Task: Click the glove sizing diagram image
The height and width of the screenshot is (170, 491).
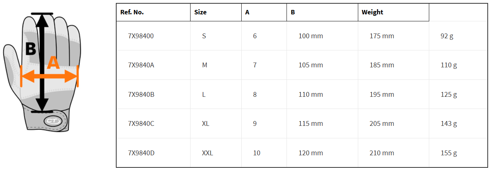Action: (42, 74)
